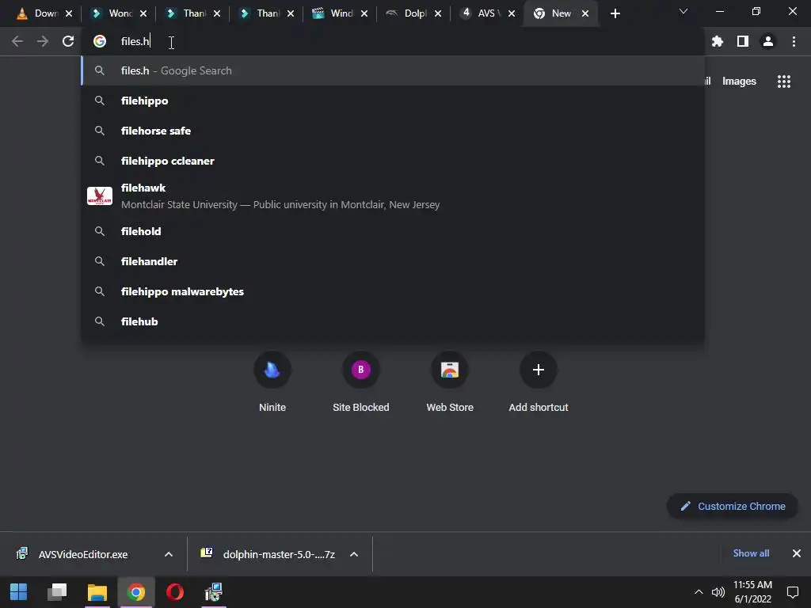
Task: Reload the page with the refresh icon
Action: (x=68, y=41)
